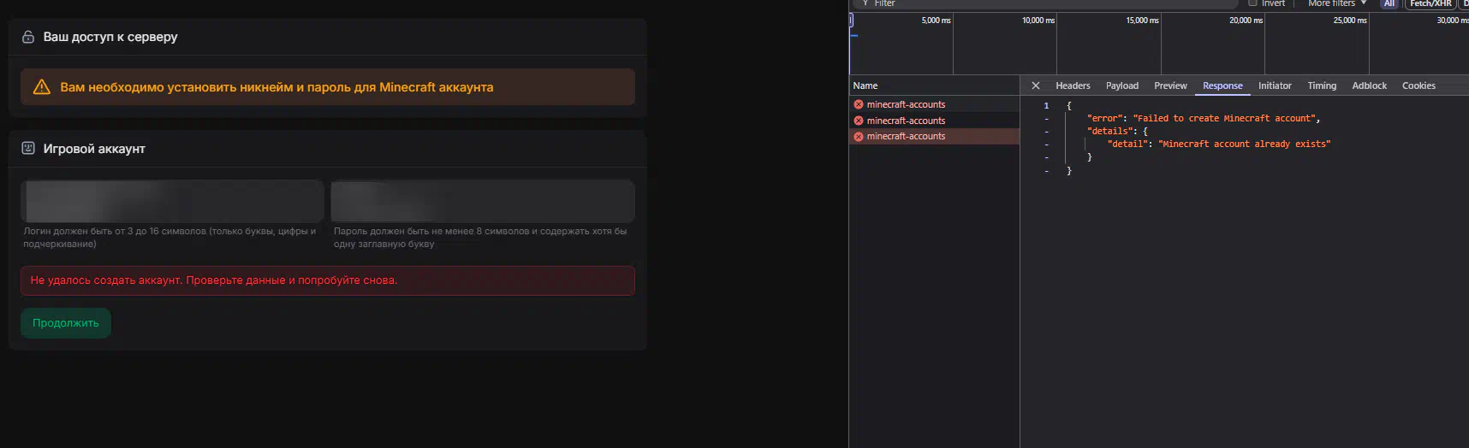Click the 15,000 ms mark on network timeline
The width and height of the screenshot is (1469, 448).
tap(1142, 21)
